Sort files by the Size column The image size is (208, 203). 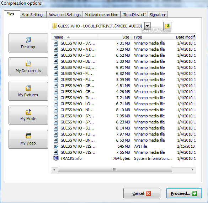coord(114,37)
